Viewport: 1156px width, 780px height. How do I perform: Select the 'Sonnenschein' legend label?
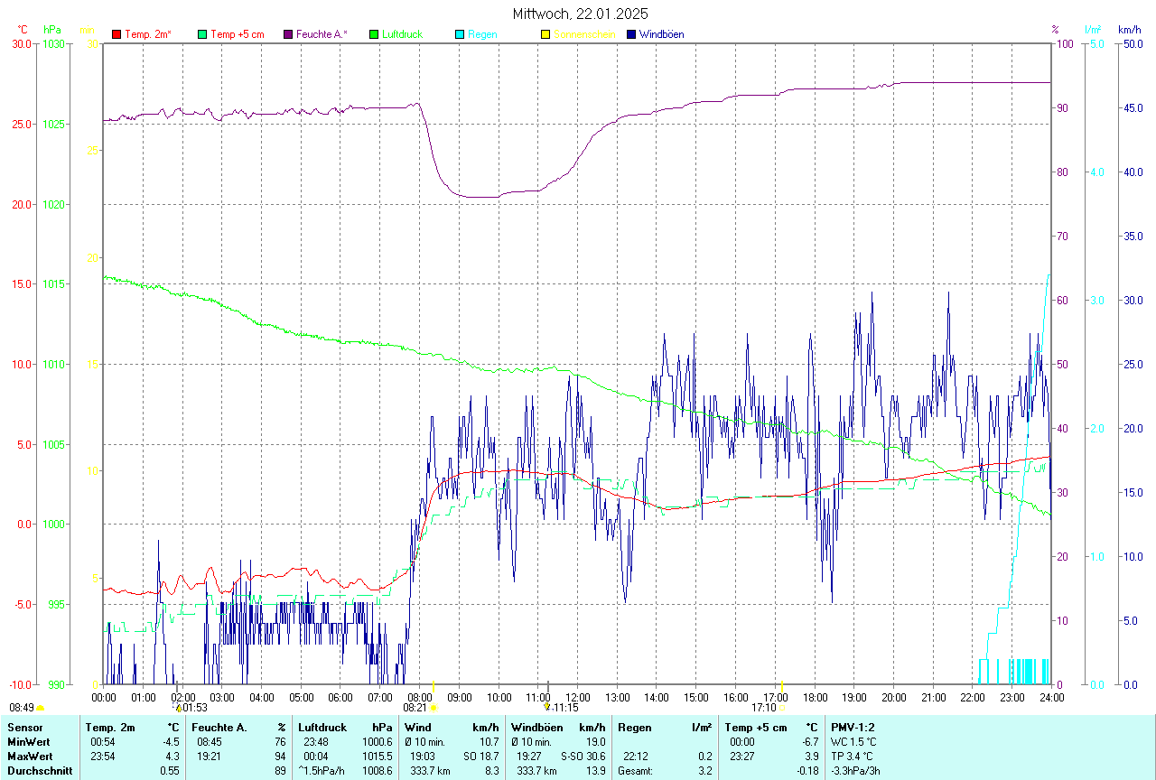tap(584, 34)
